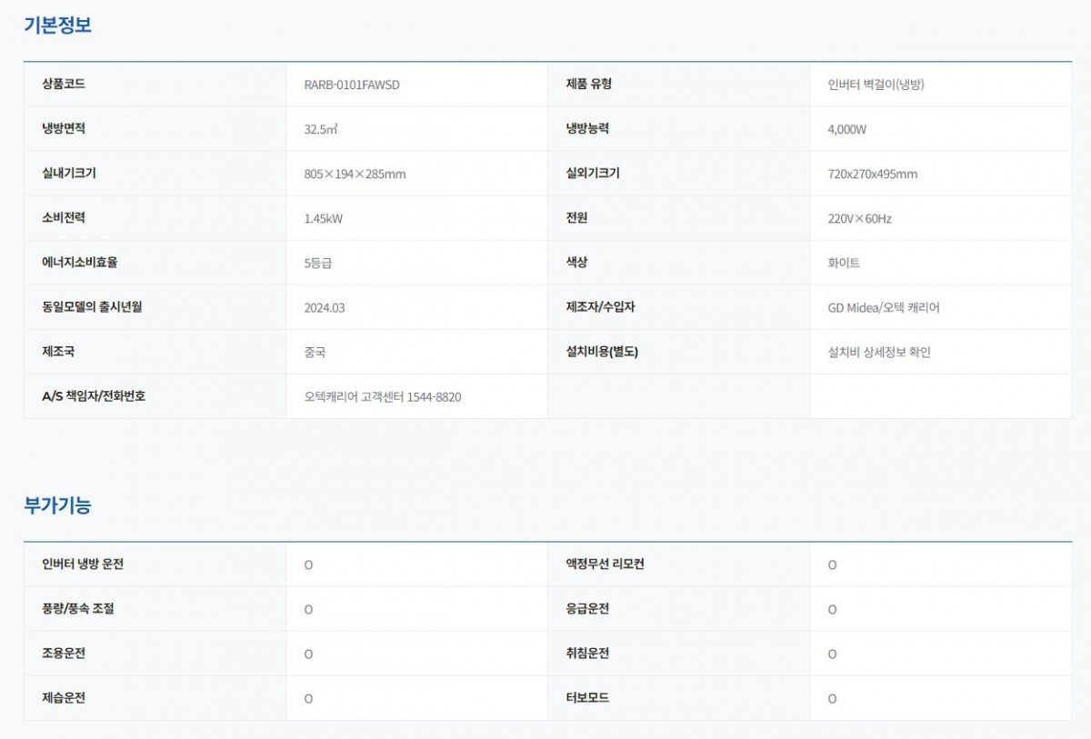Viewport: 1091px width, 739px height.
Task: Click the GD Midea/오텍 캐리어 manufacturer value
Action: [x=877, y=308]
